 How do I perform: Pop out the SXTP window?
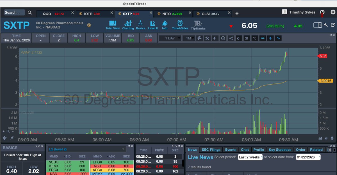333,25
